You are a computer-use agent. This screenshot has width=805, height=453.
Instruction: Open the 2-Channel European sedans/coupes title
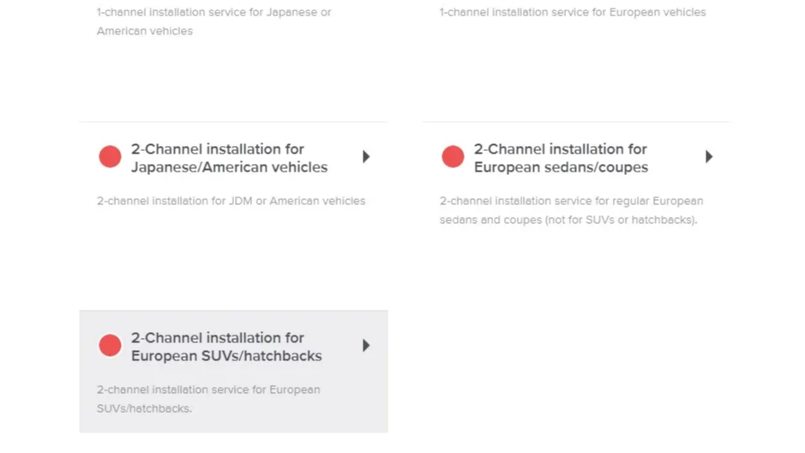[561, 158]
